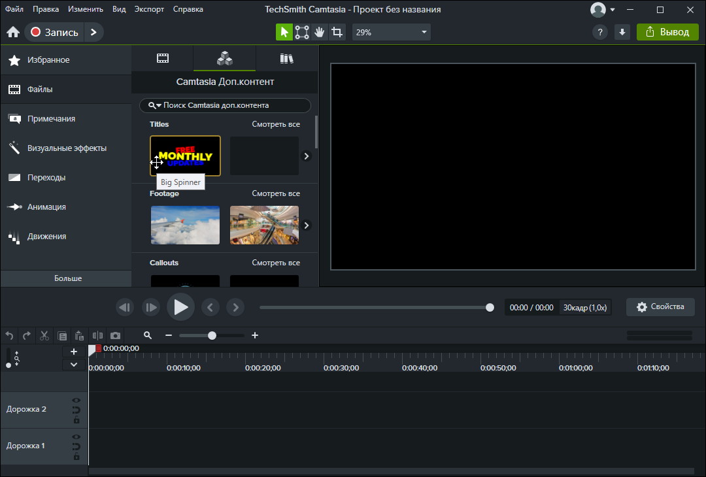This screenshot has height=477, width=706.
Task: Capture a frame with camera icon
Action: pos(115,336)
